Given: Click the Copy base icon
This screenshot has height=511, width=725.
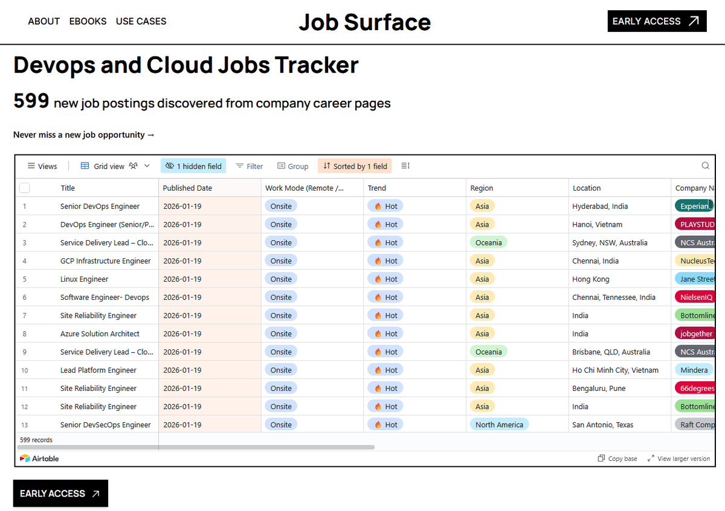Looking at the screenshot, I should (x=601, y=459).
